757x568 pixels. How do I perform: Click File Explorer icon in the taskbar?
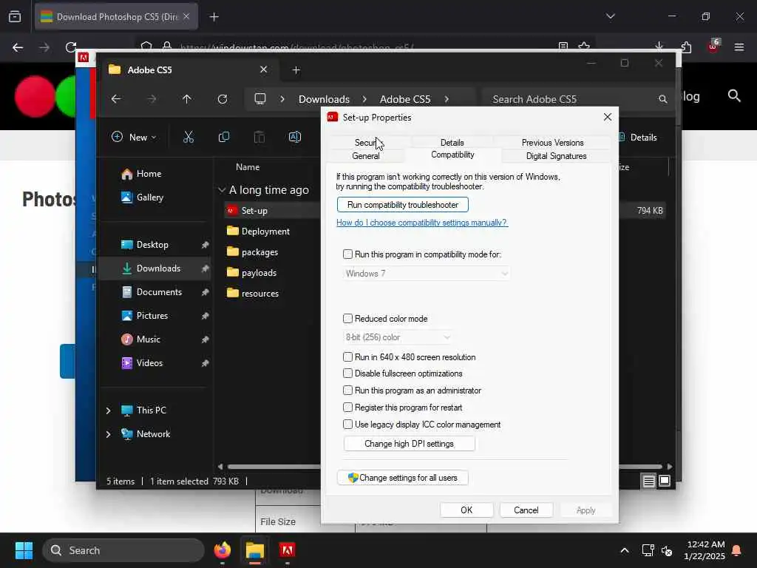point(254,550)
